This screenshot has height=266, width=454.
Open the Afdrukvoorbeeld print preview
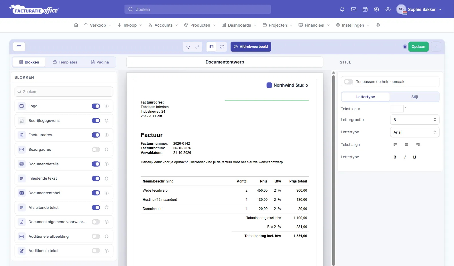point(251,47)
